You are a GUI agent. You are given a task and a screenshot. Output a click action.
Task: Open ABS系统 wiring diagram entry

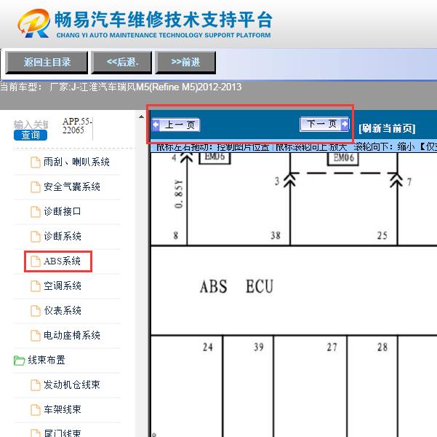62,261
